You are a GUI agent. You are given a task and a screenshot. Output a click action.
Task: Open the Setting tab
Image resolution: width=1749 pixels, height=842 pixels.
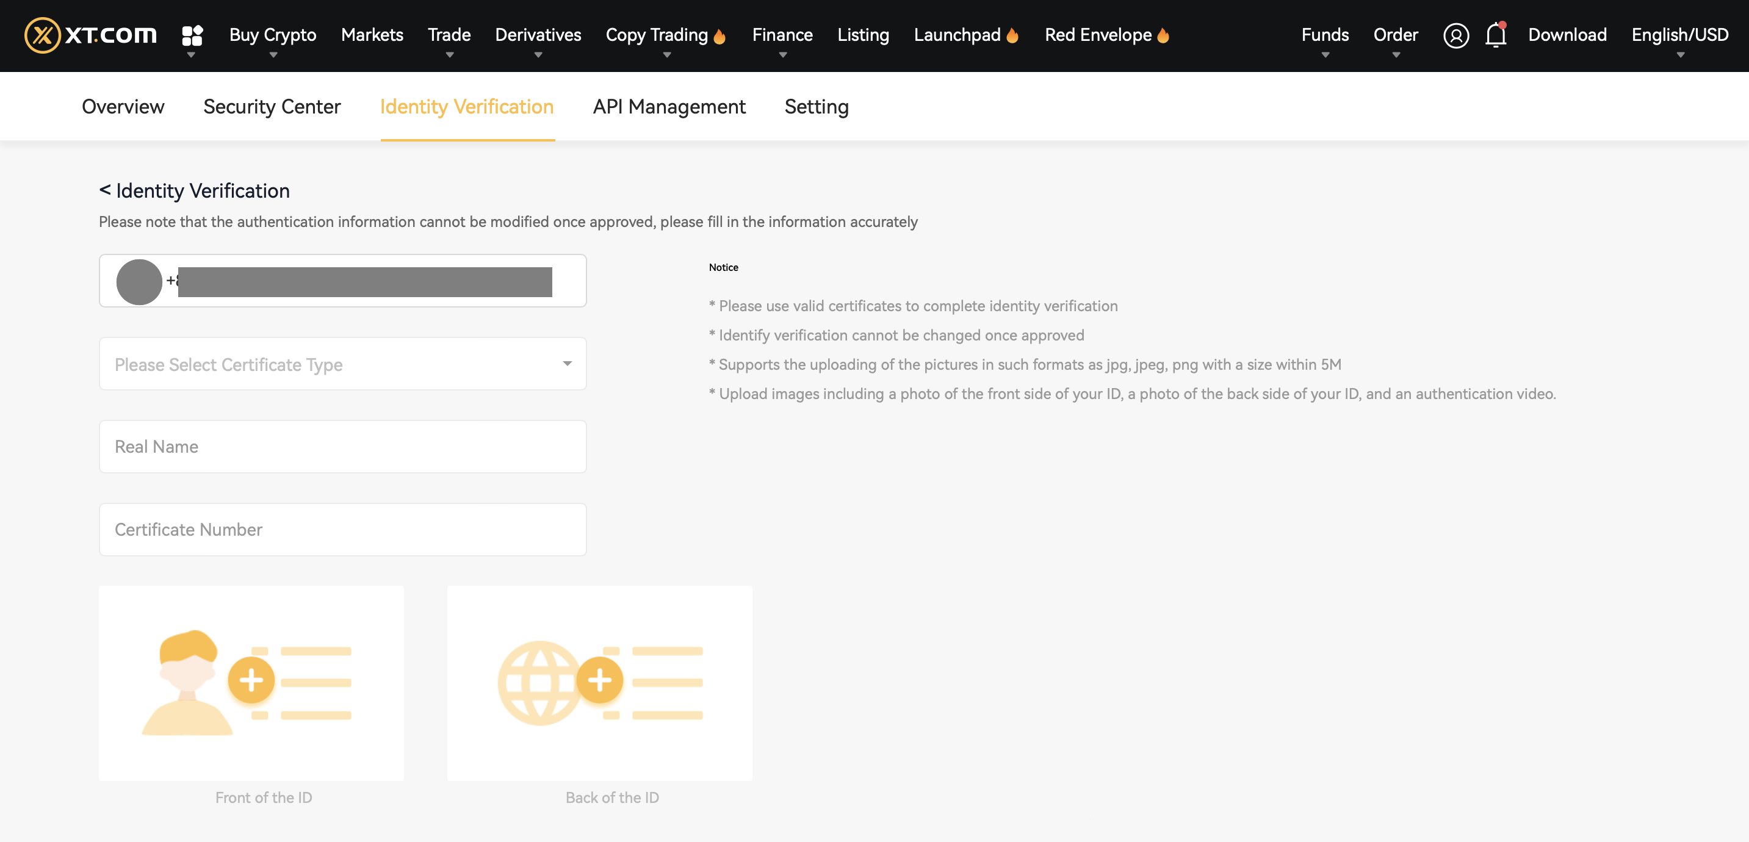pyautogui.click(x=816, y=107)
